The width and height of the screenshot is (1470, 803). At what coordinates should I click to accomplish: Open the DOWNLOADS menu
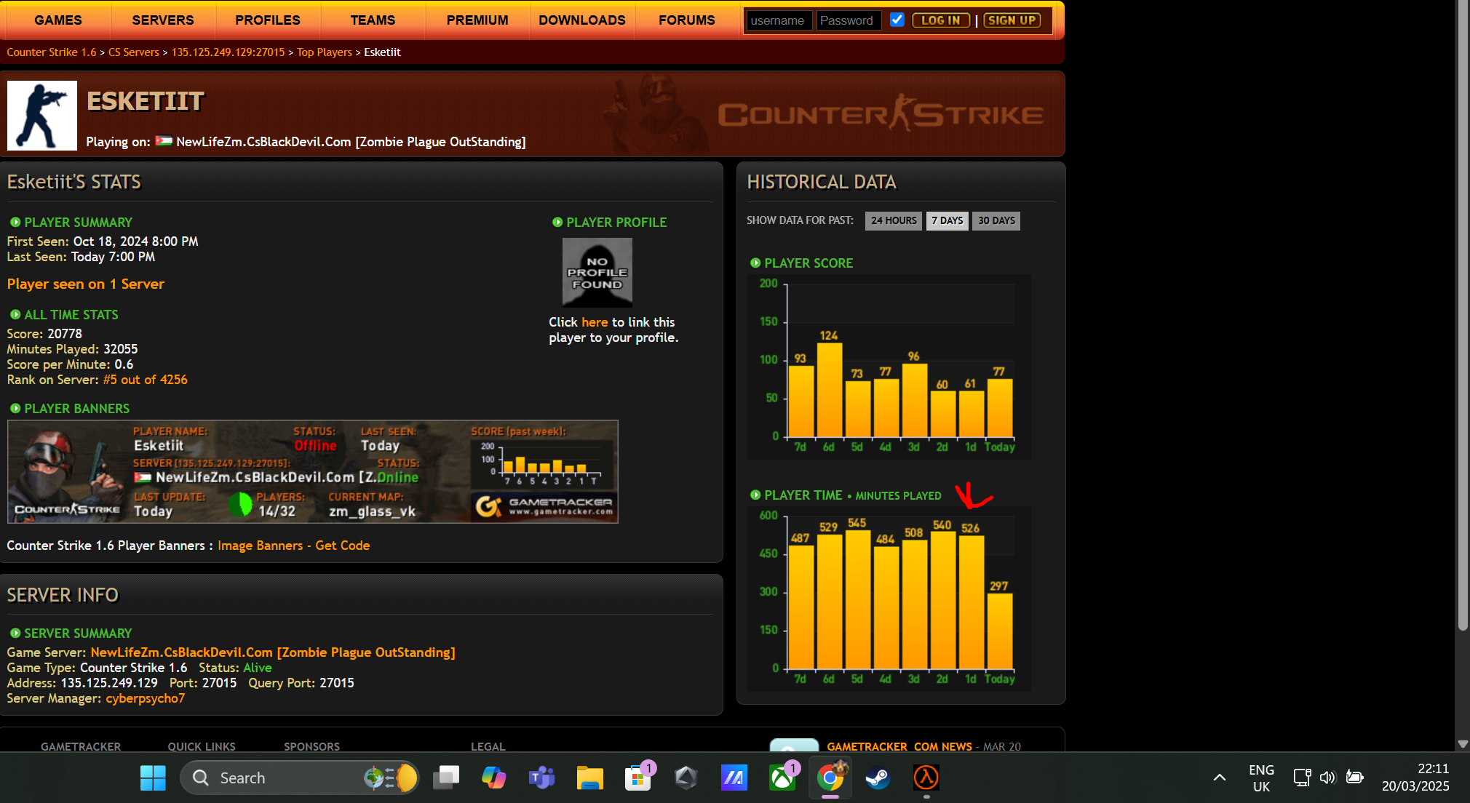pos(582,20)
